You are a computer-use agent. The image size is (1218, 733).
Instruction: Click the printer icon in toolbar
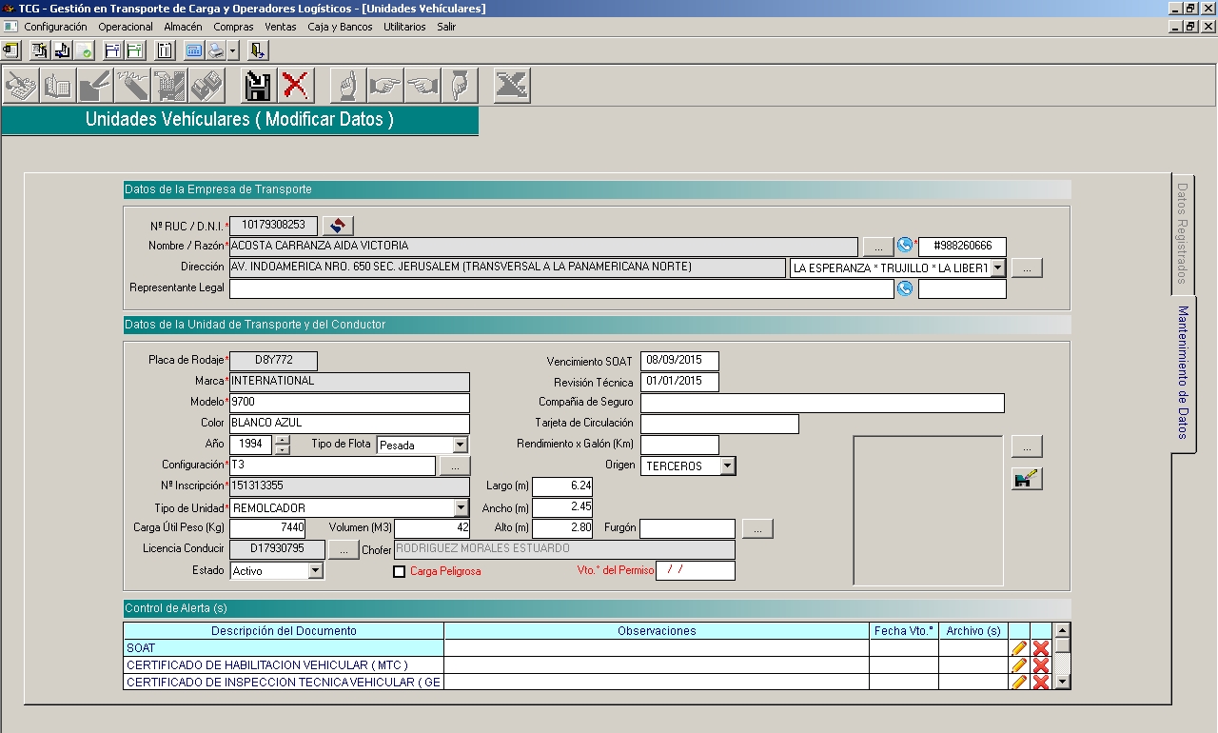click(x=216, y=50)
